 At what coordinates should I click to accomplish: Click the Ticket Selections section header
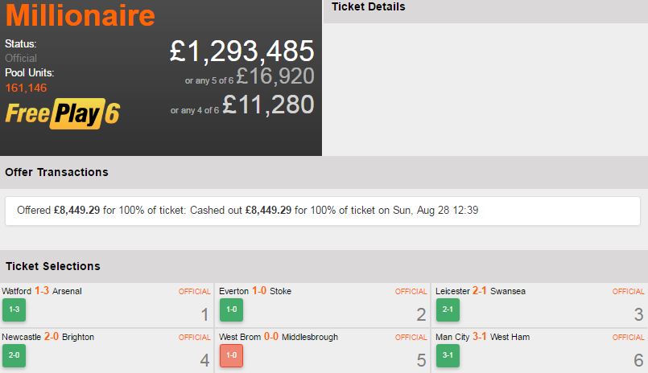pyautogui.click(x=53, y=266)
